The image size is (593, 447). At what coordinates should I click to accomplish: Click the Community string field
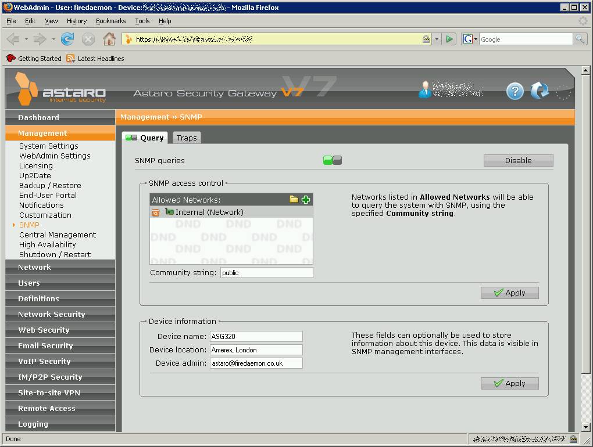click(x=267, y=273)
